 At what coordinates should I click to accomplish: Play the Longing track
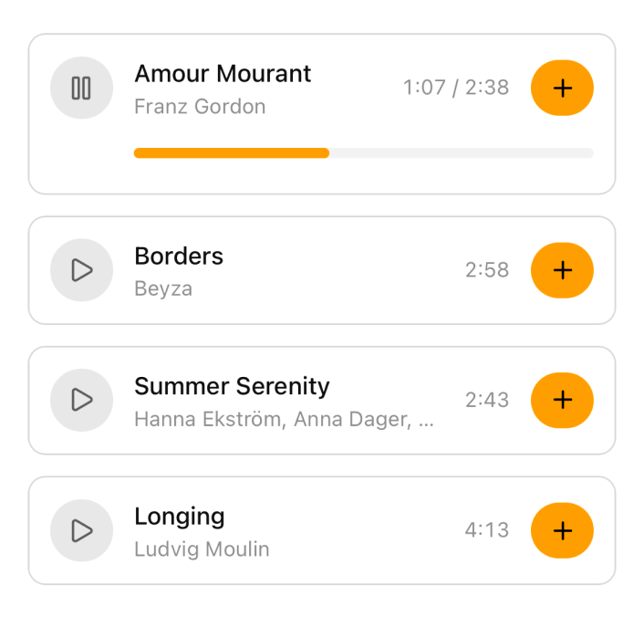[x=81, y=530]
